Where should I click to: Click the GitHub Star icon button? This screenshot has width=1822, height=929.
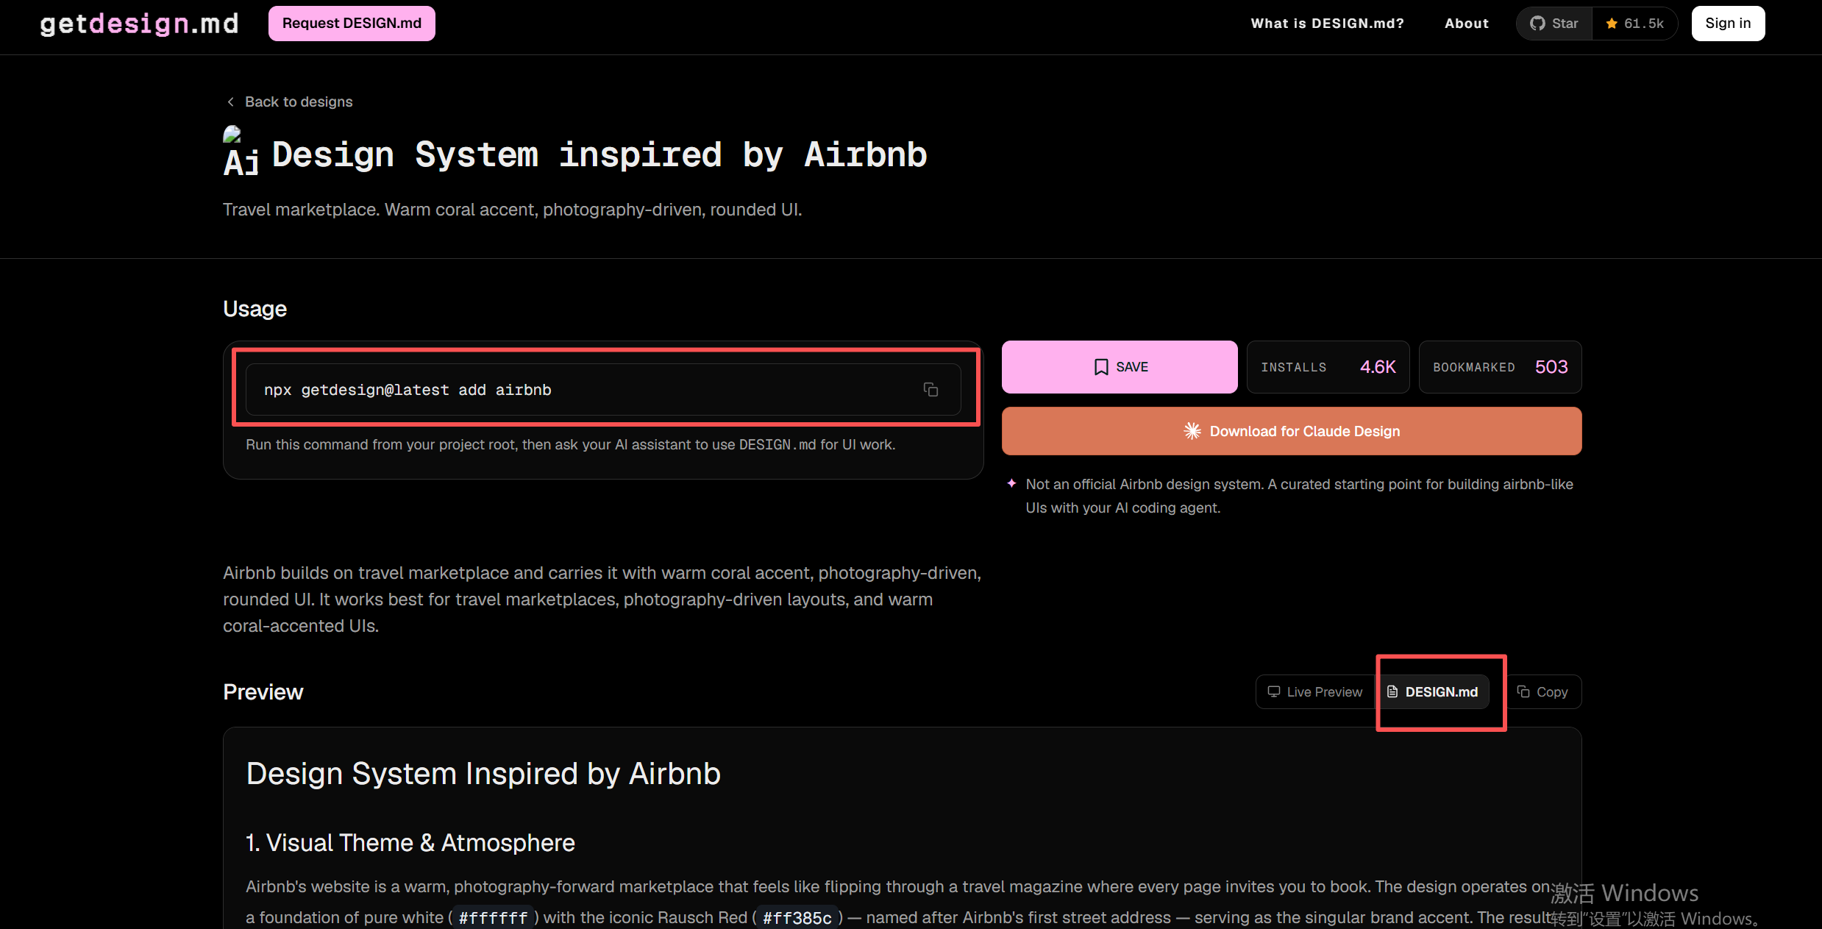point(1554,24)
